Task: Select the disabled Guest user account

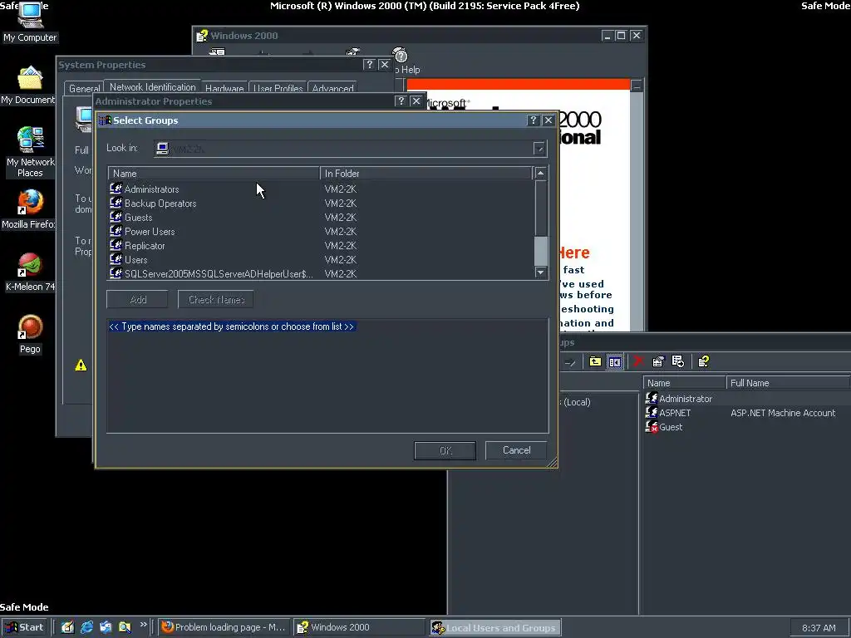Action: [664, 427]
